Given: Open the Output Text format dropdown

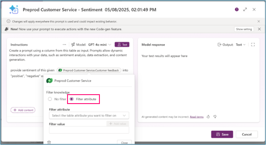Looking at the screenshot, I should tap(241, 45).
